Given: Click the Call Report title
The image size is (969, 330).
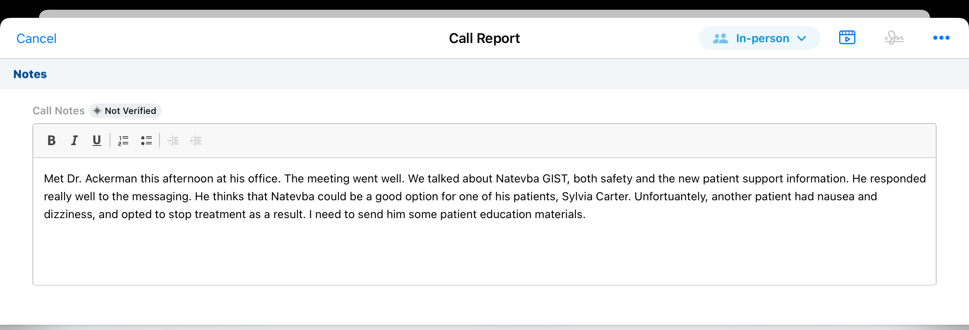Looking at the screenshot, I should click(484, 39).
